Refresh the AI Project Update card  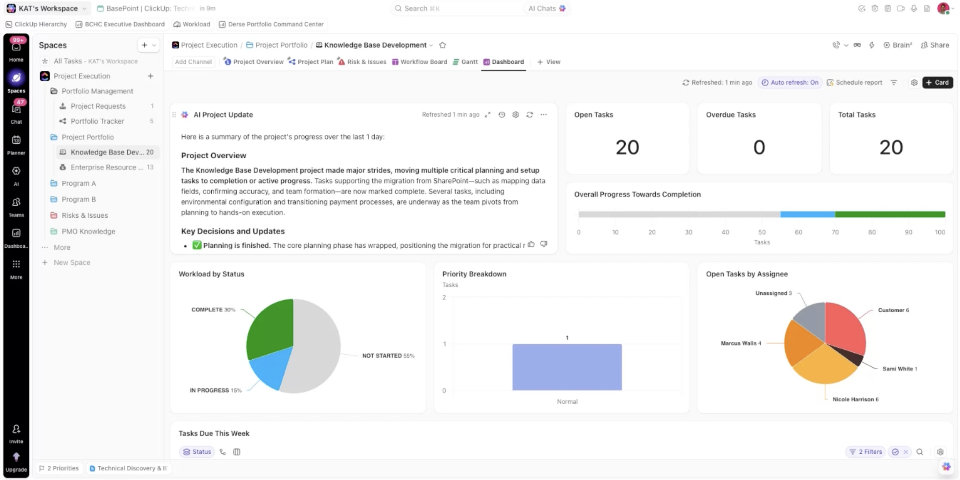pos(529,115)
